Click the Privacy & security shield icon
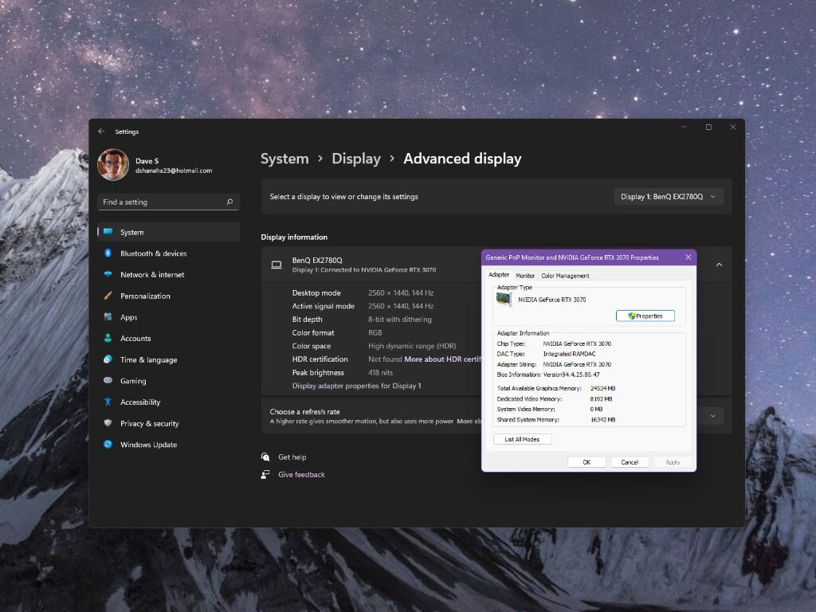 pyautogui.click(x=108, y=424)
